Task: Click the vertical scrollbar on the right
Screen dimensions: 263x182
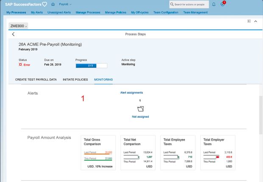Action: pyautogui.click(x=261, y=115)
